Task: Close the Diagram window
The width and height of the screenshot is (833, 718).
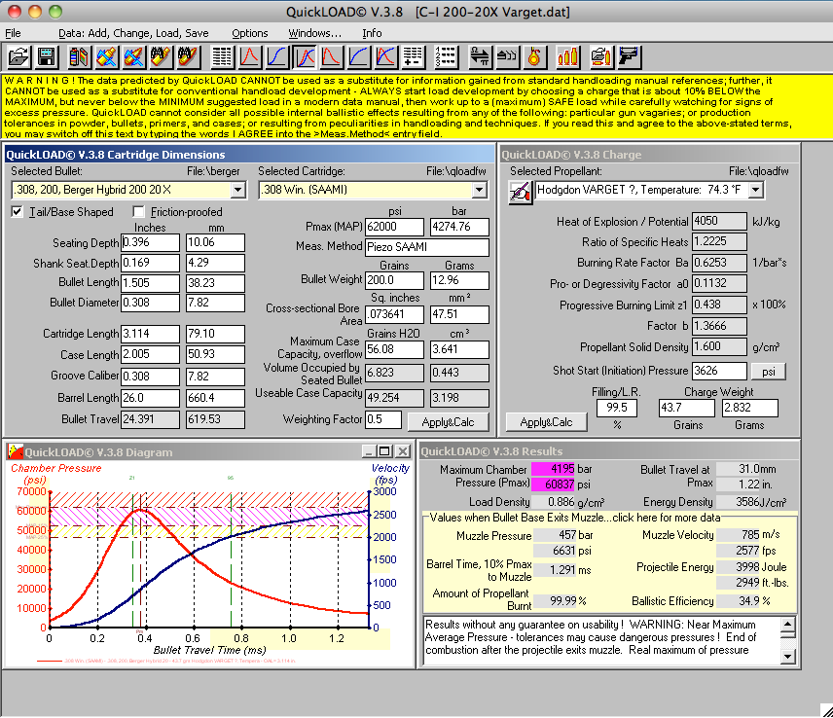Action: (x=403, y=451)
